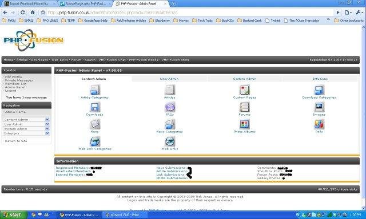Click the Logout link
Viewport: 366px width, 219px height.
pyautogui.click(x=10, y=91)
